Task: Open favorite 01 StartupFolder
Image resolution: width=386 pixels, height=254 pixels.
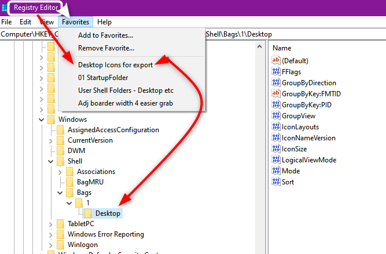Action: click(103, 78)
